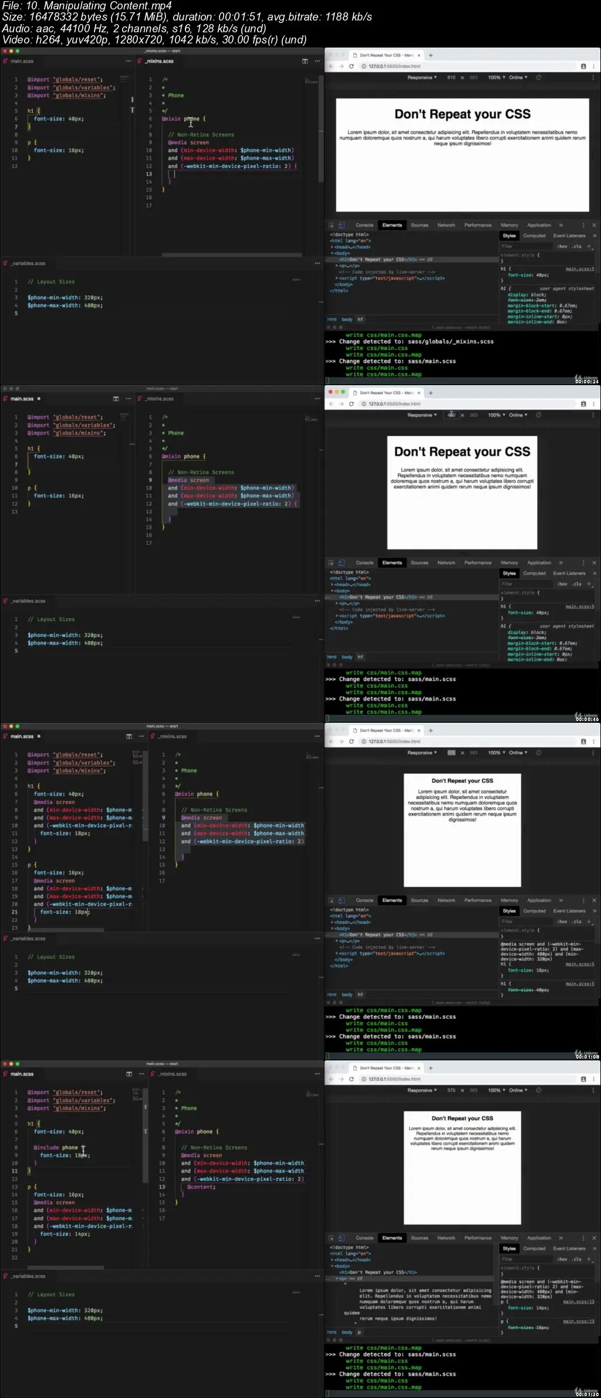Open Chrome's three-dot menu in 00:00:24 frame

594,66
